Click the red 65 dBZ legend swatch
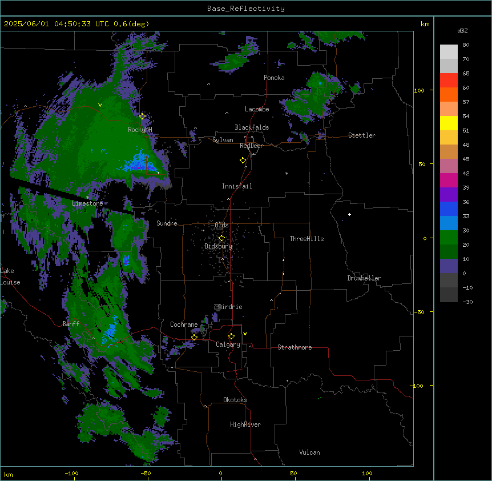Image resolution: width=492 pixels, height=481 pixels. coord(449,81)
